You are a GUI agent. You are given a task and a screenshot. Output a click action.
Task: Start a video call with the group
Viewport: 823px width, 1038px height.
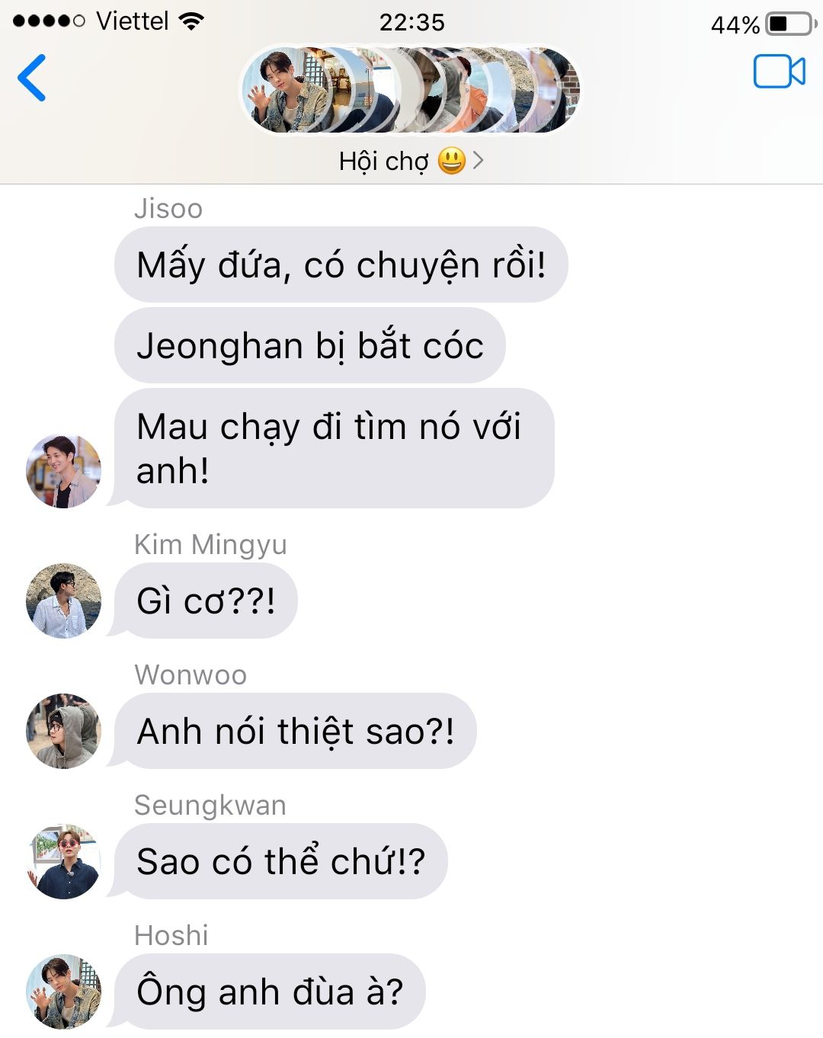779,72
